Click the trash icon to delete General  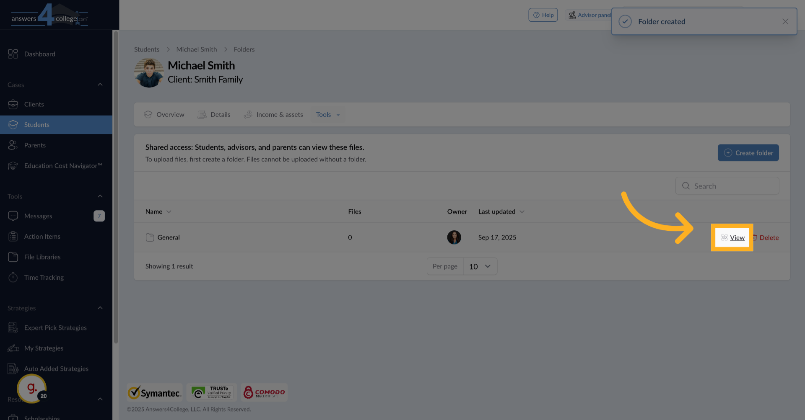[x=755, y=238]
